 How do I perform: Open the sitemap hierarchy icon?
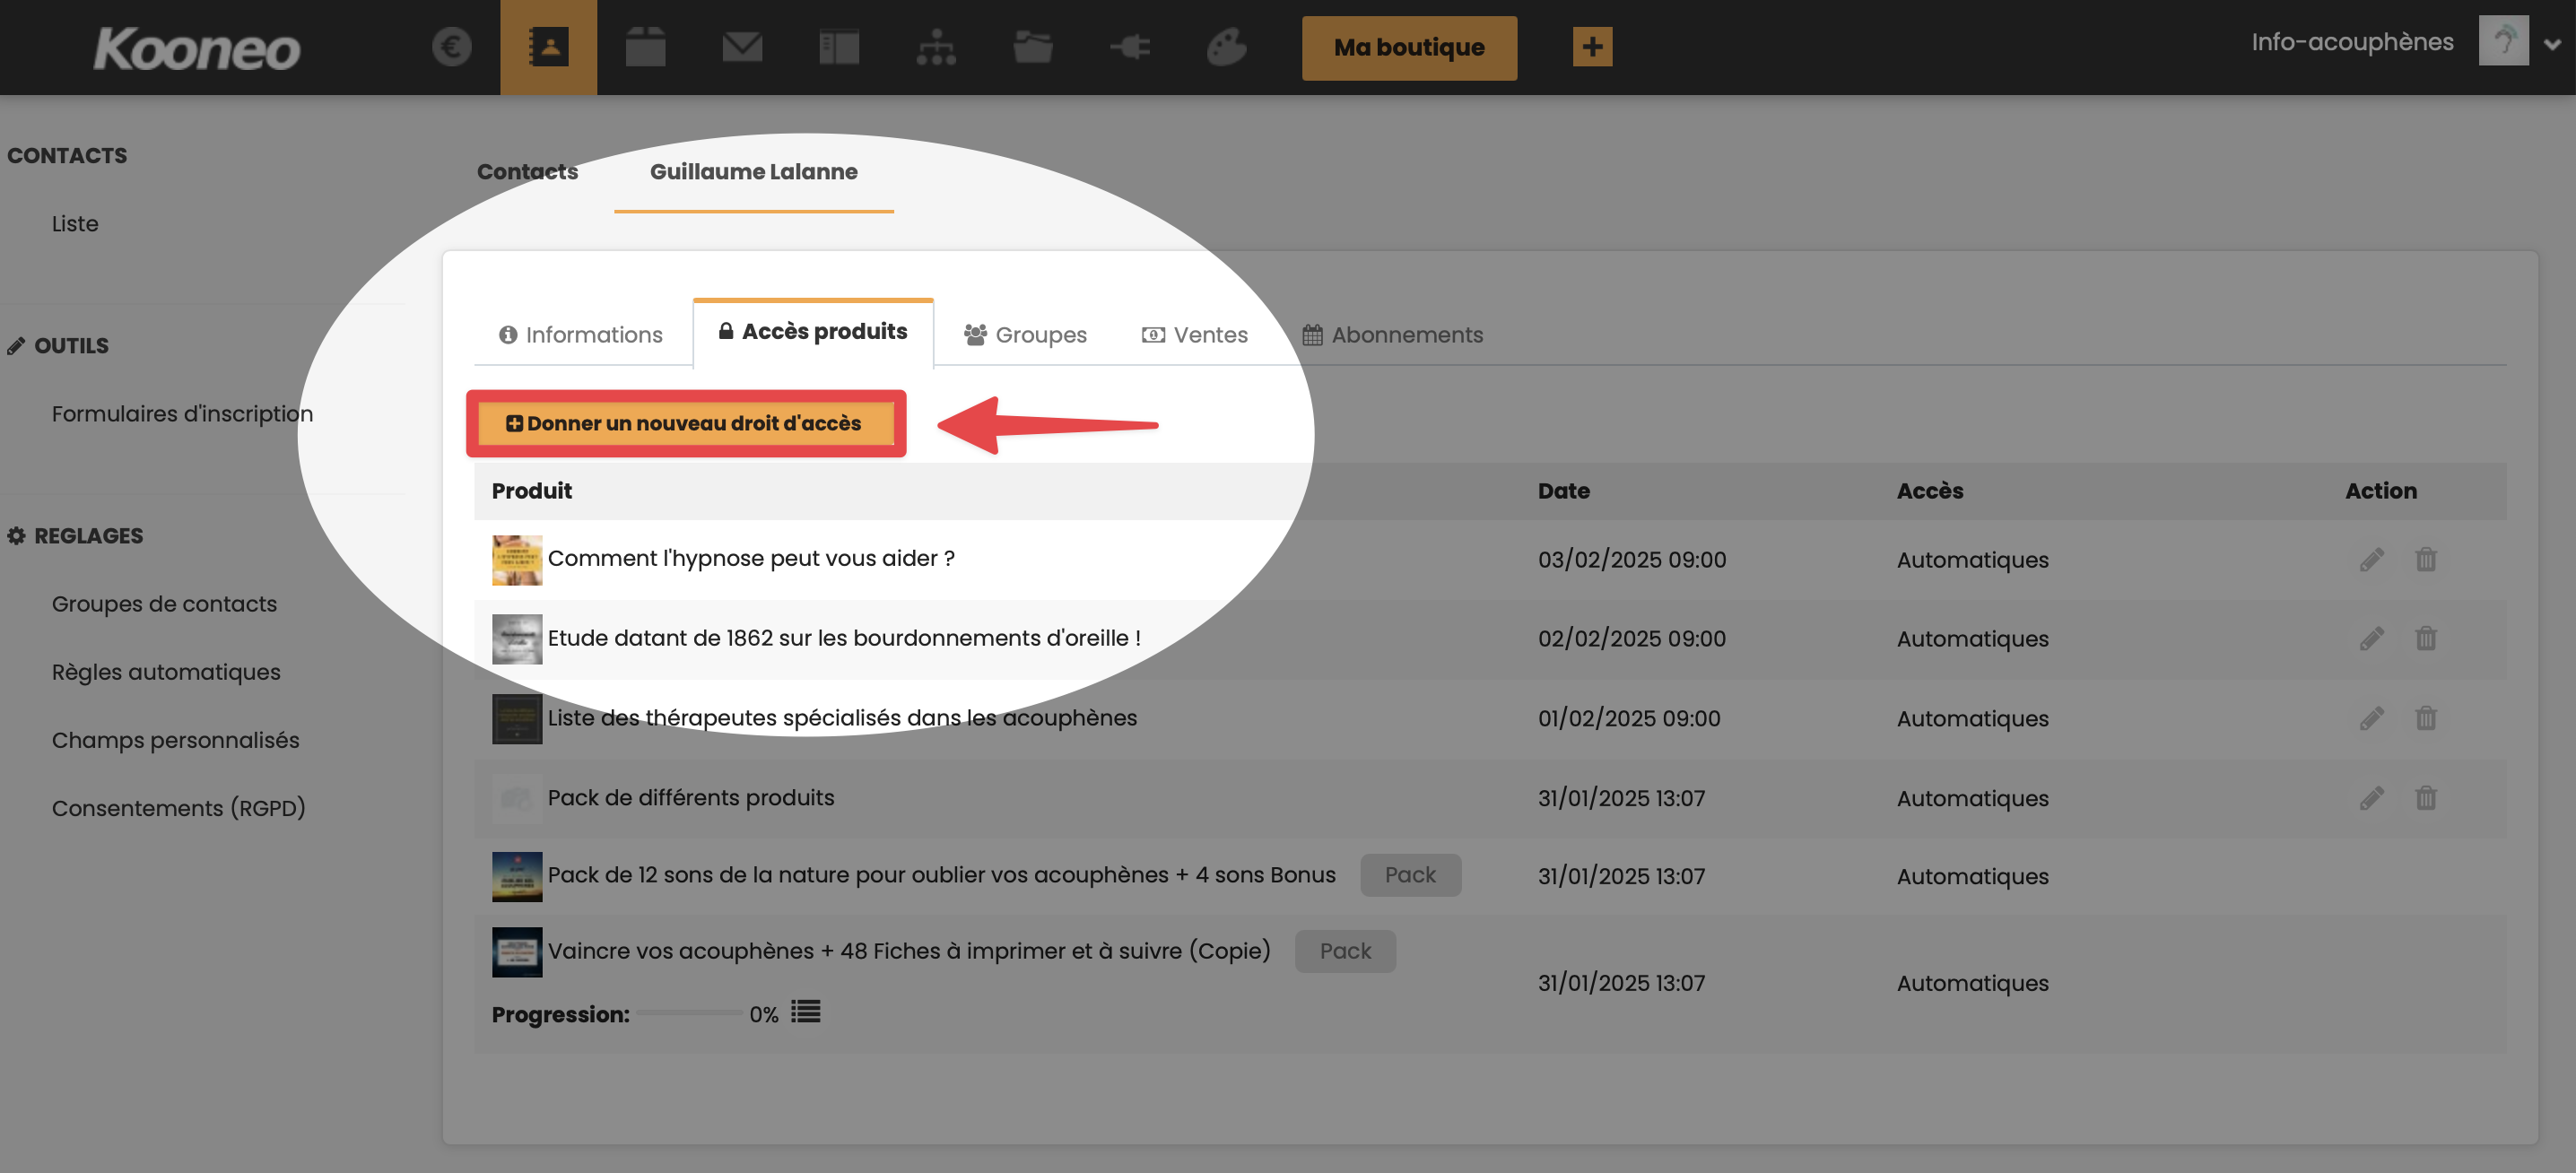point(936,47)
